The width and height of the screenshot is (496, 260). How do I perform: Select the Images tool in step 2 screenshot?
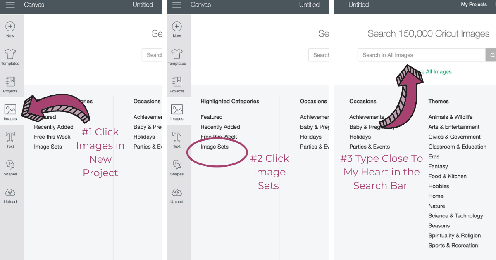click(177, 113)
